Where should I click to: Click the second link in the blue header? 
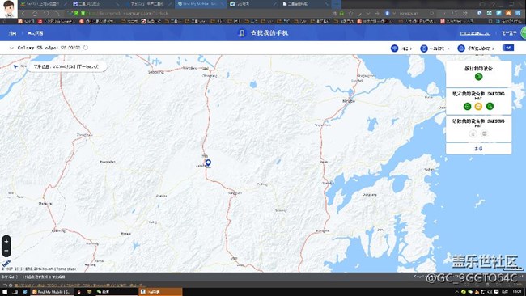pos(36,33)
